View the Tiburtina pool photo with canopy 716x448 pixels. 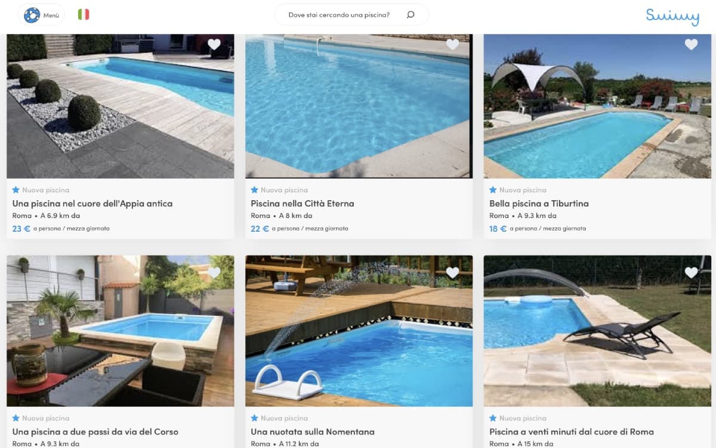pos(597,106)
